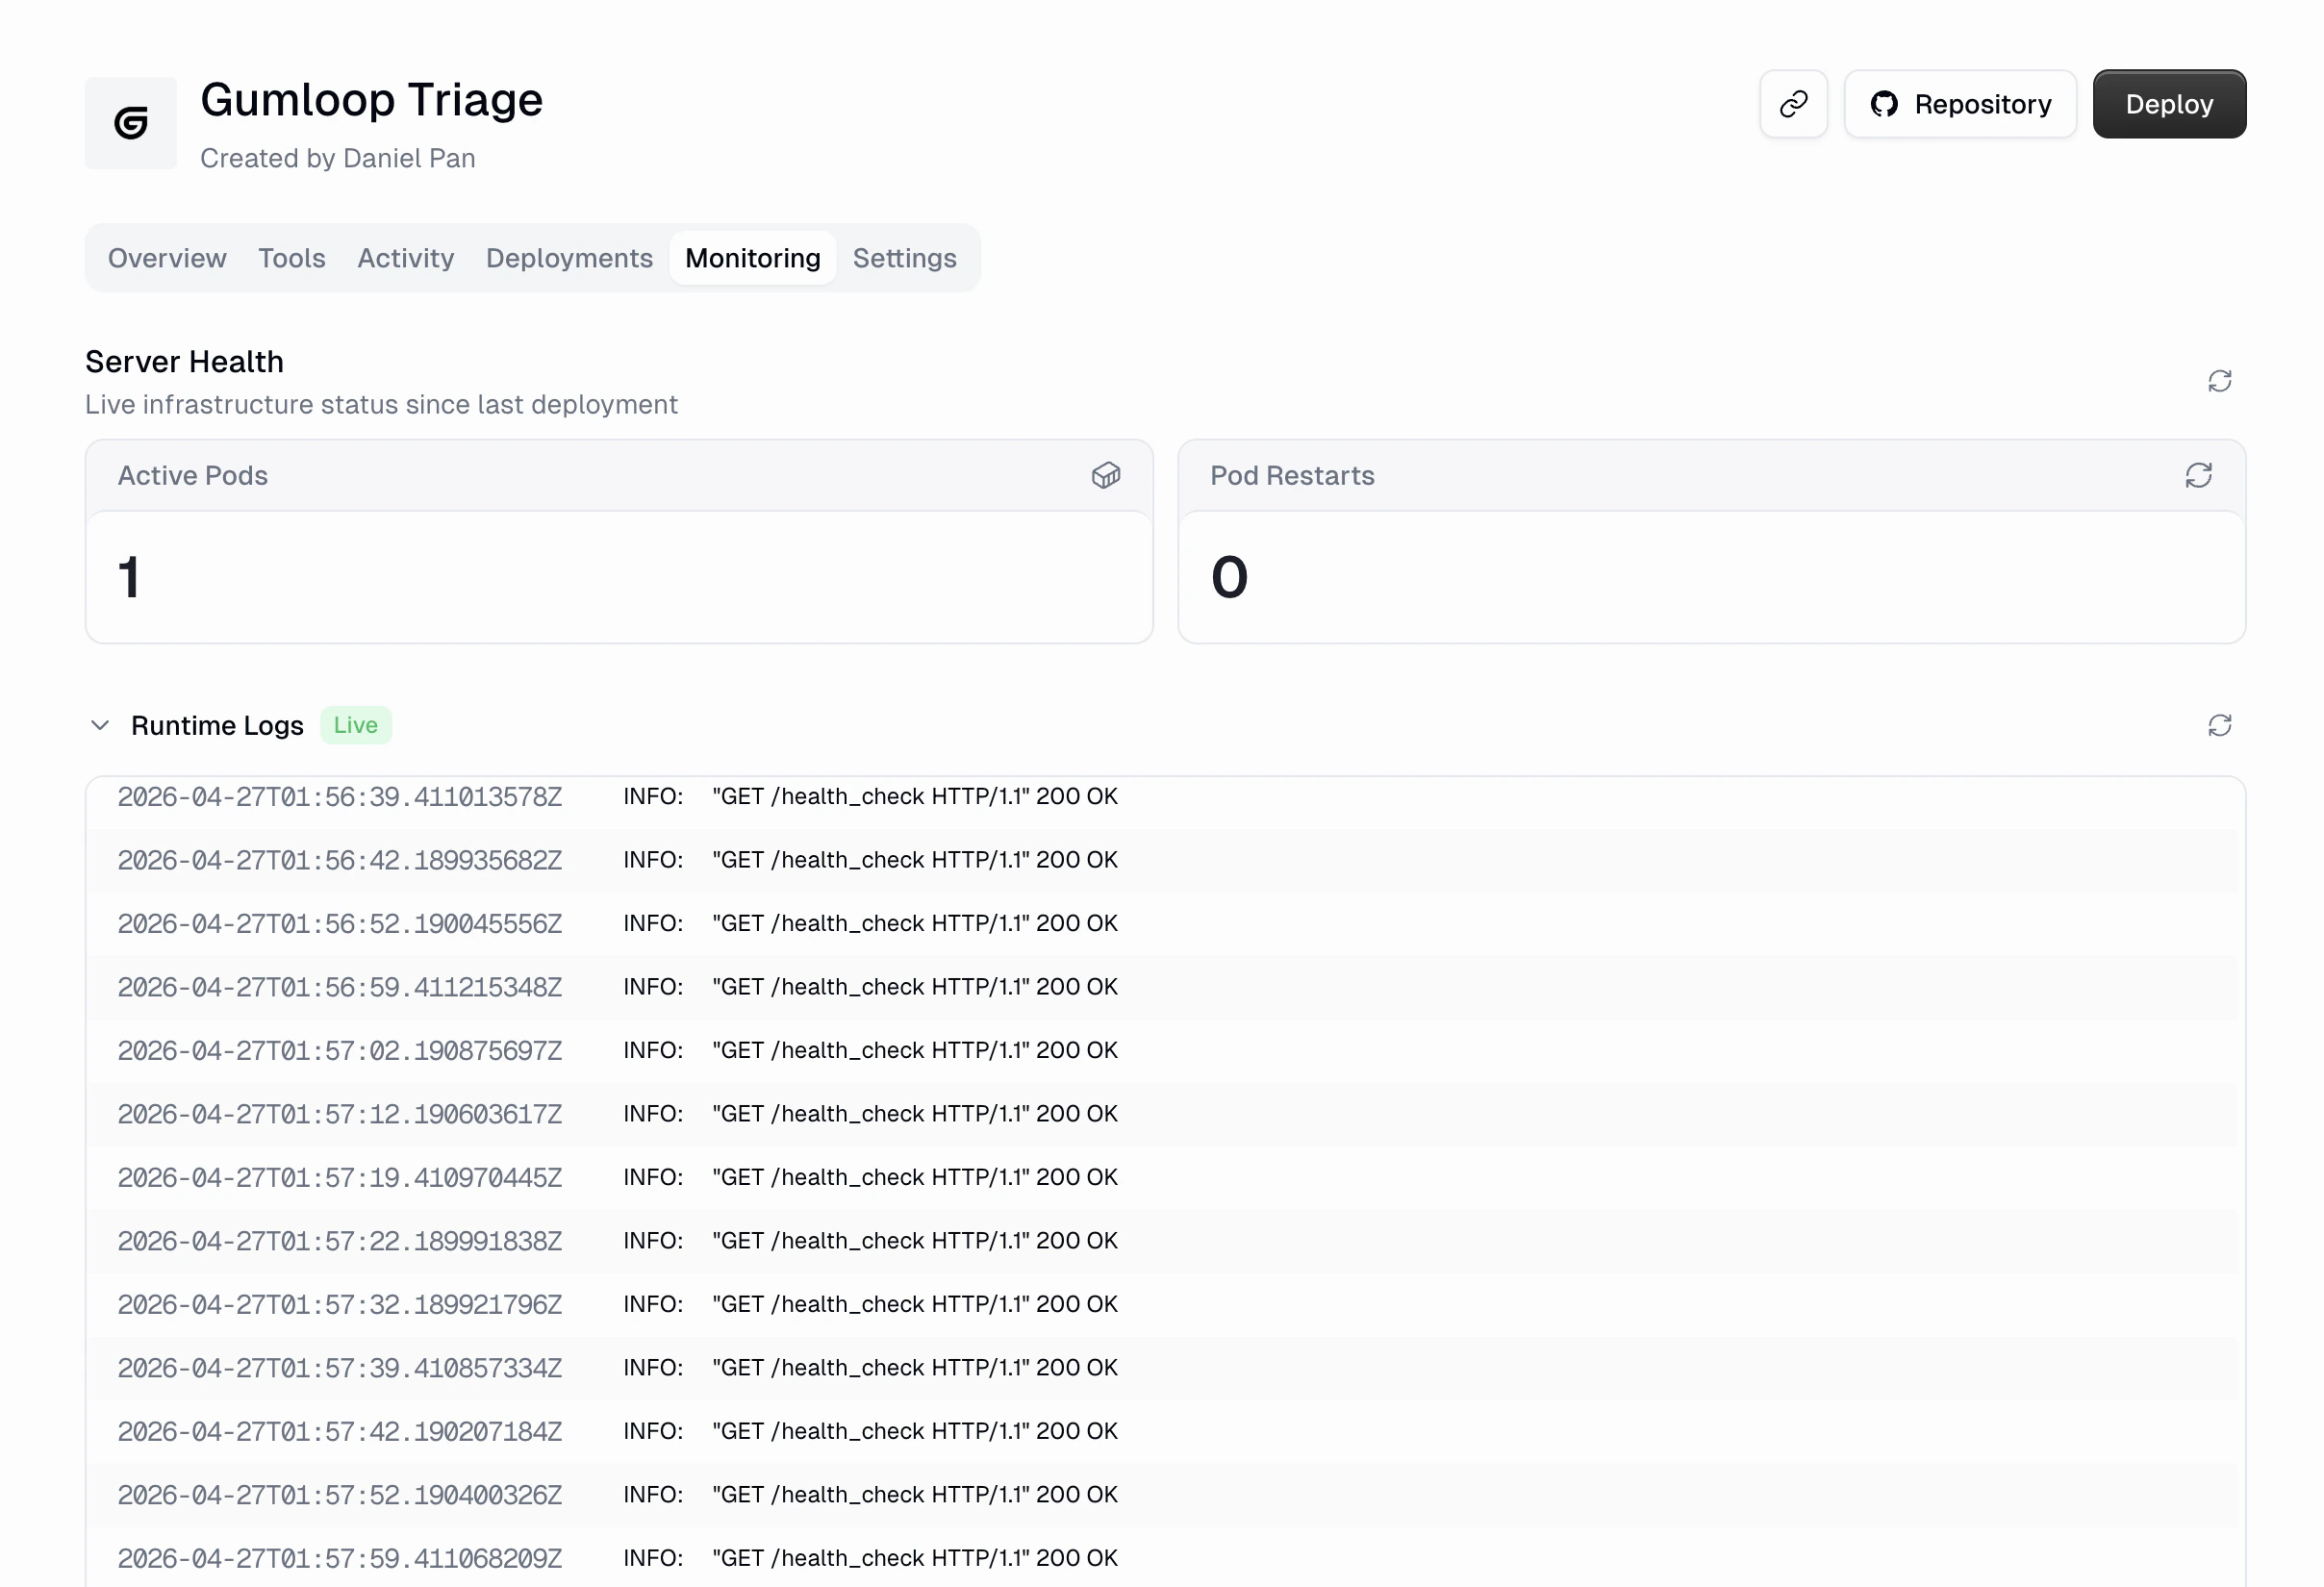Select the Monitoring tab
2324x1587 pixels.
752,258
